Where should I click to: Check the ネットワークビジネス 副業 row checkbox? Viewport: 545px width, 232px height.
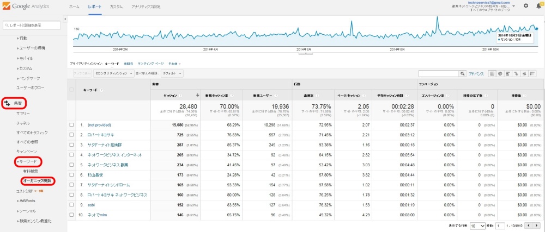tap(71, 165)
